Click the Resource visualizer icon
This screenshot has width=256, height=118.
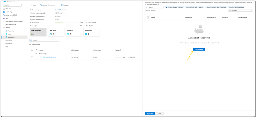coord(4,24)
